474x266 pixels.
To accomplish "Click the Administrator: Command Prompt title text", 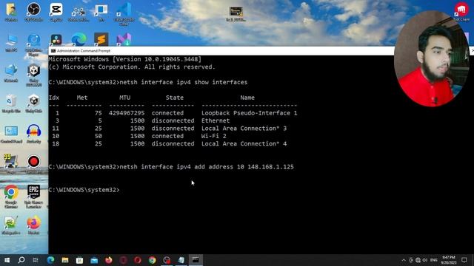I will 84,51.
